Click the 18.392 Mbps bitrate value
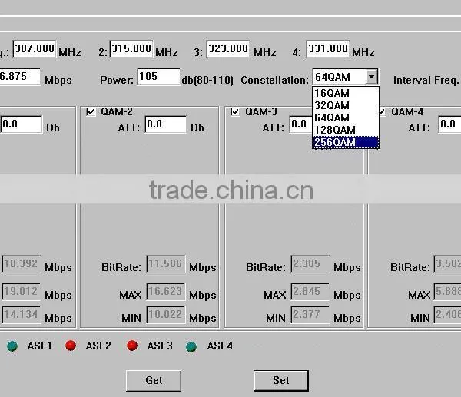461x397 pixels. 22,264
